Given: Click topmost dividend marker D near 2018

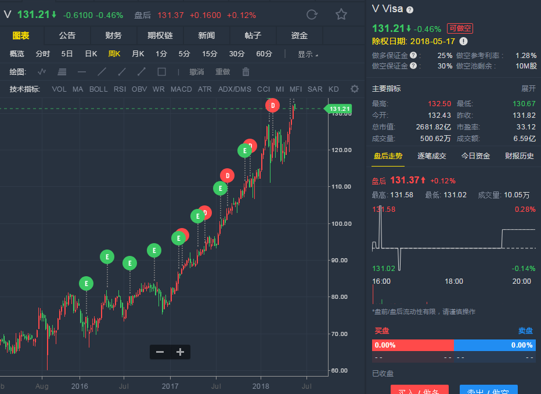Looking at the screenshot, I should (273, 105).
